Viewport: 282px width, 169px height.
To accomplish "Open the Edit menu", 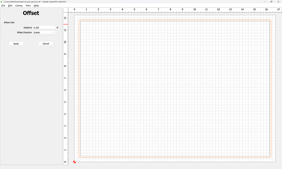I will [10, 6].
